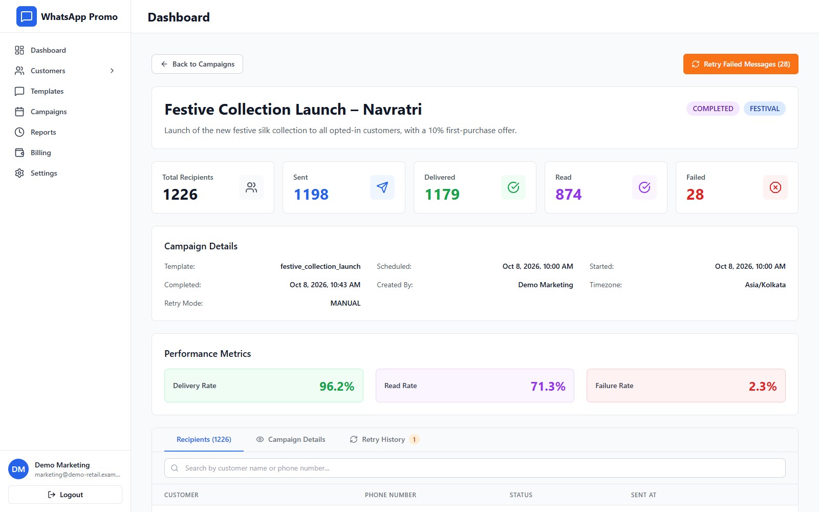Click the template name festive_collection_launch

320,266
